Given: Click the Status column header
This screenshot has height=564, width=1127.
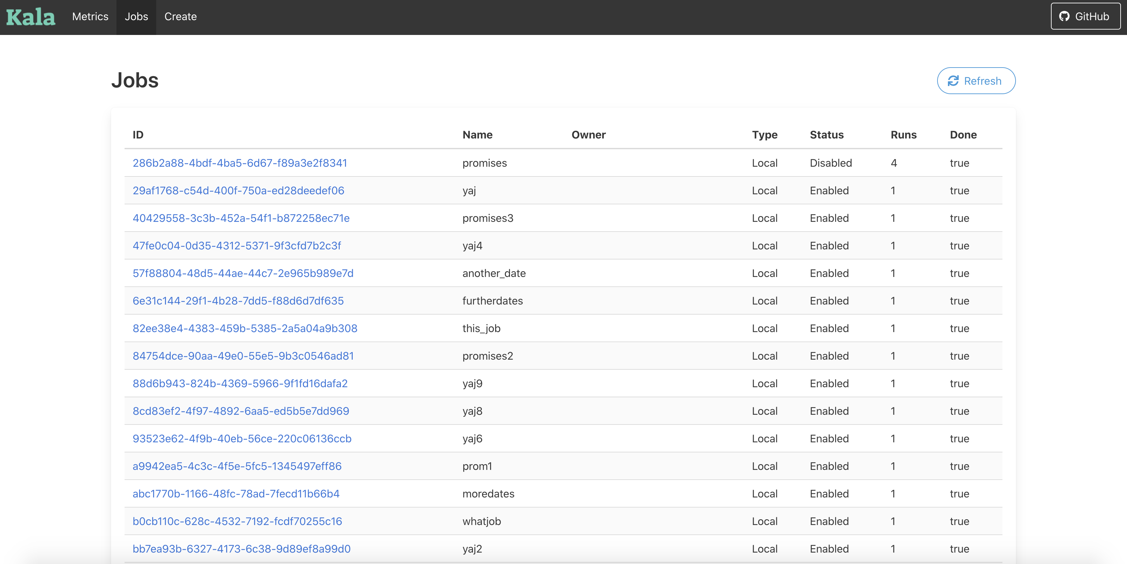Looking at the screenshot, I should coord(826,134).
